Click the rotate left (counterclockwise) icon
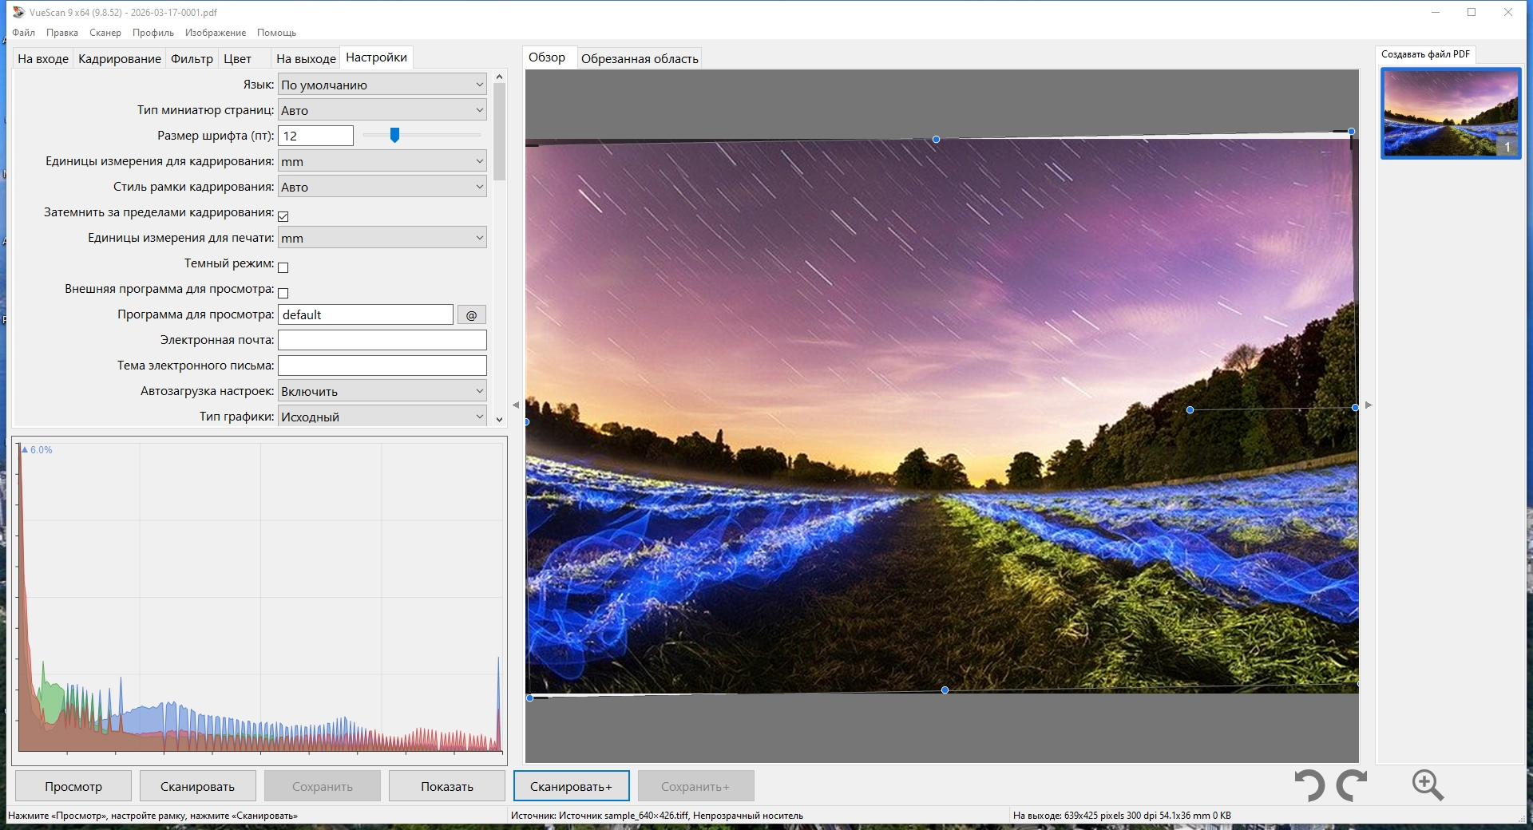Screen dimensions: 1533x830 [1309, 785]
